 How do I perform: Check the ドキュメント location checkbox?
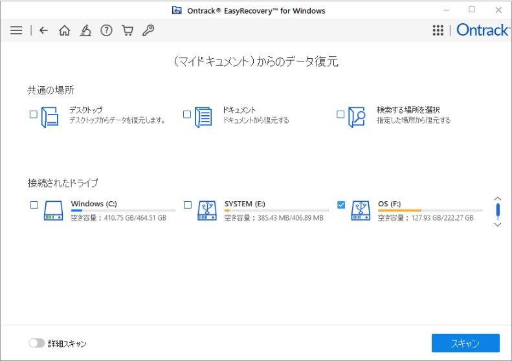point(187,115)
